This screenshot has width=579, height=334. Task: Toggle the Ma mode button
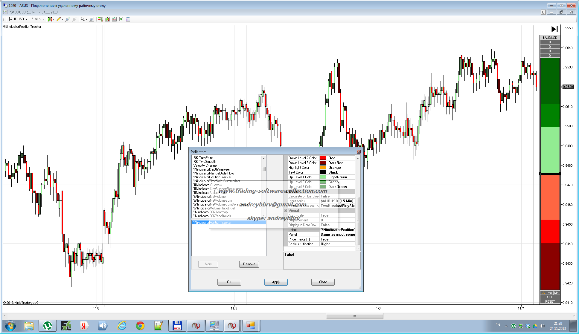556,293
